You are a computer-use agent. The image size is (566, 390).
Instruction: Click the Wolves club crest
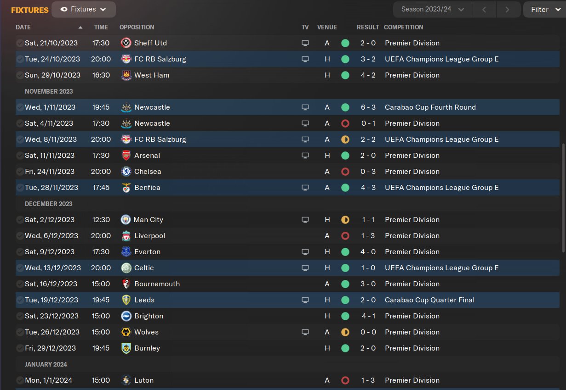point(126,332)
